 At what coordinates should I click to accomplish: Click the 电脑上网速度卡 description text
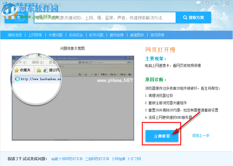173,66
